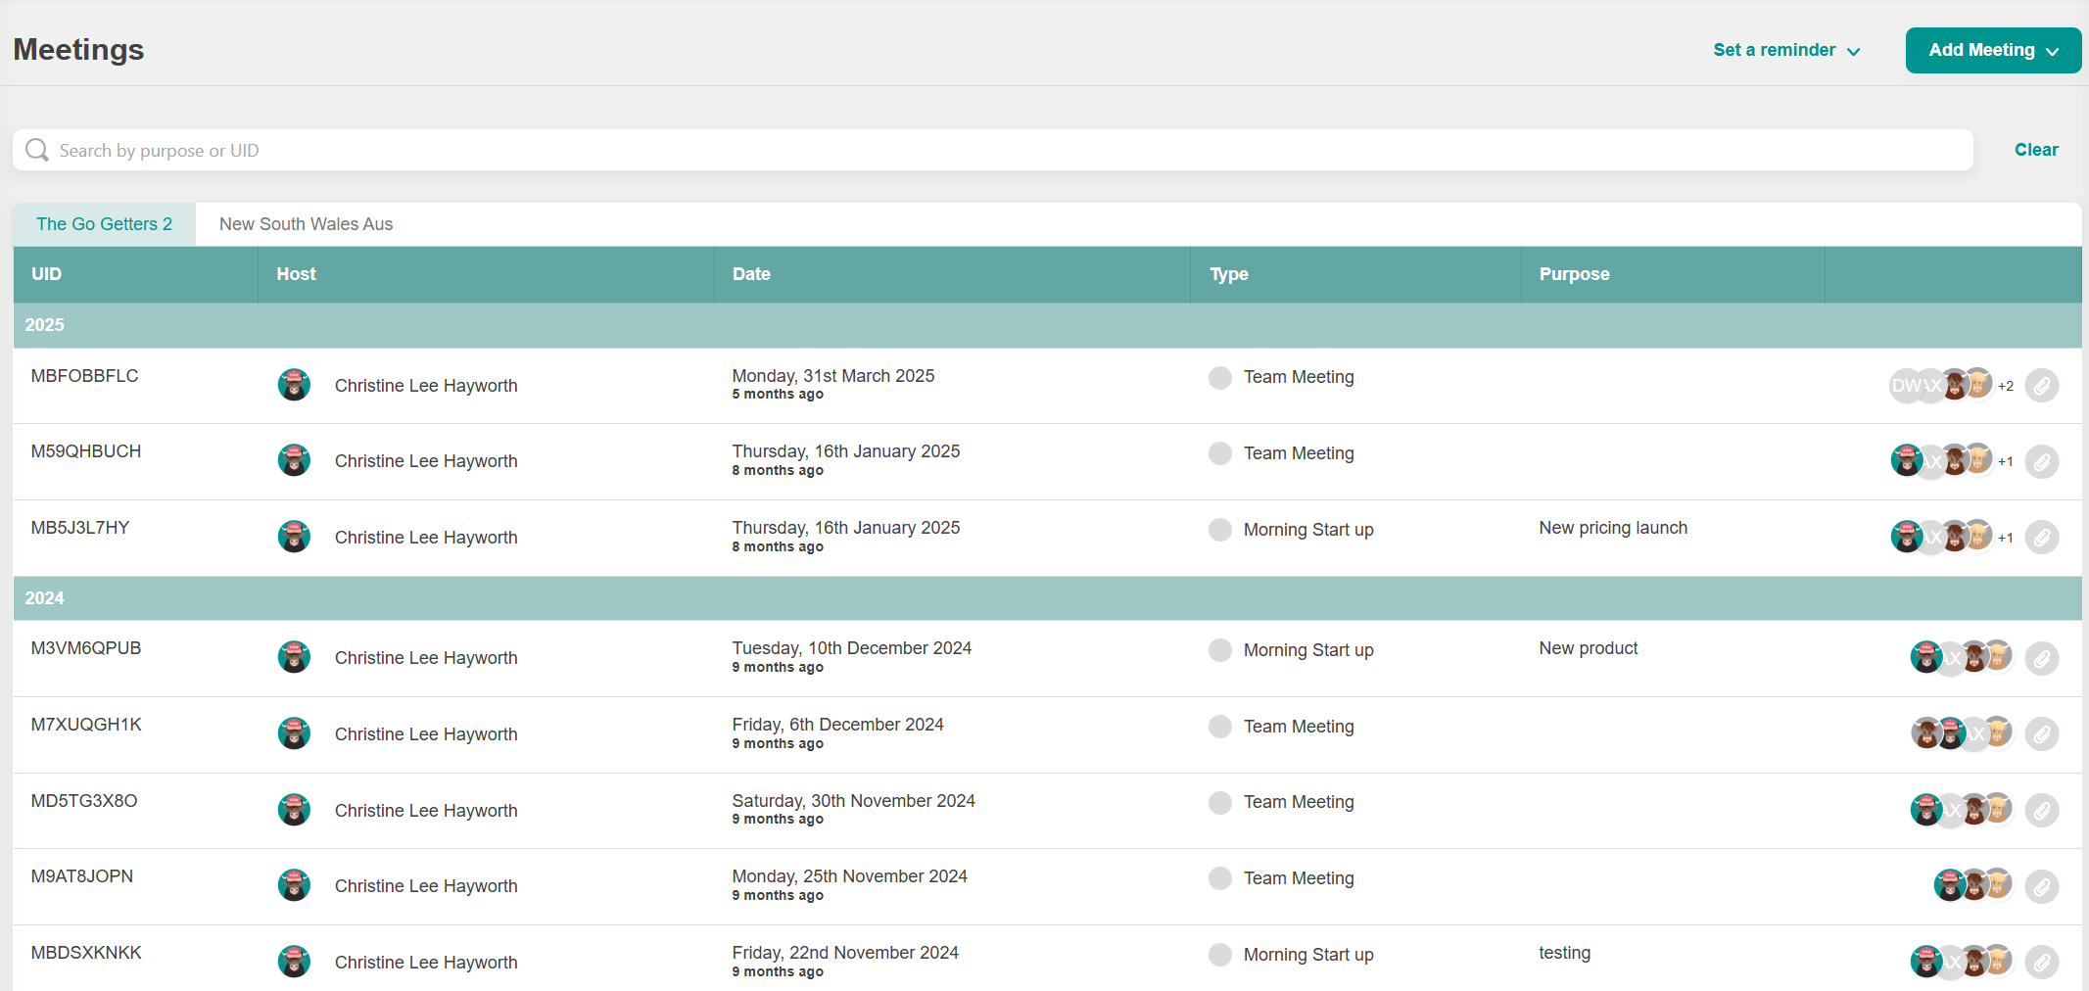Screen dimensions: 2089x991
Task: Click host avatar on MD5TG3X8O row
Action: [x=294, y=810]
